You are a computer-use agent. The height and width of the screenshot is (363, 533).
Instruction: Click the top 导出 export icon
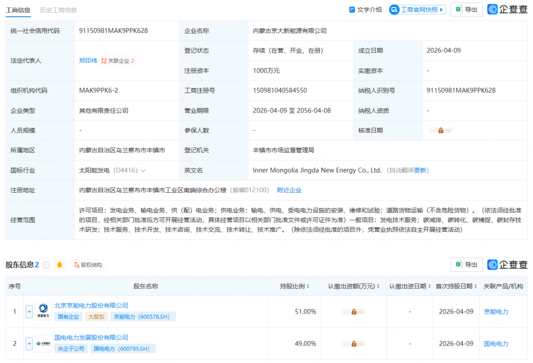coord(466,9)
